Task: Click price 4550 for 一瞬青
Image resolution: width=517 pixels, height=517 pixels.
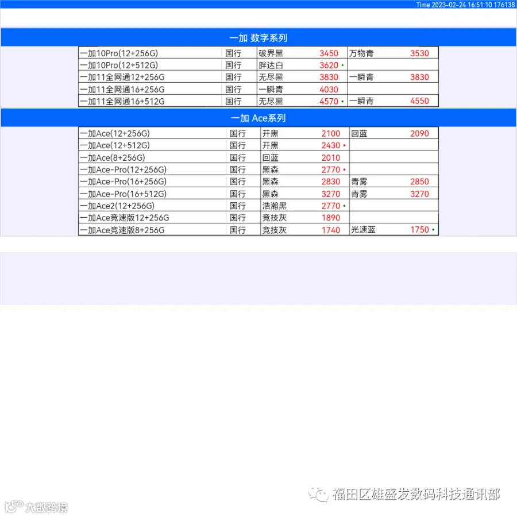Action: coord(419,101)
